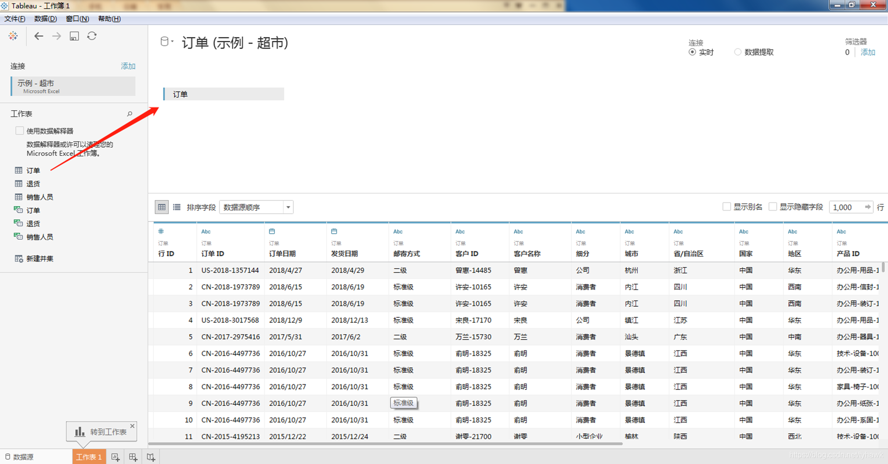
Task: Switch to the 工作表 1 tab
Action: click(89, 457)
